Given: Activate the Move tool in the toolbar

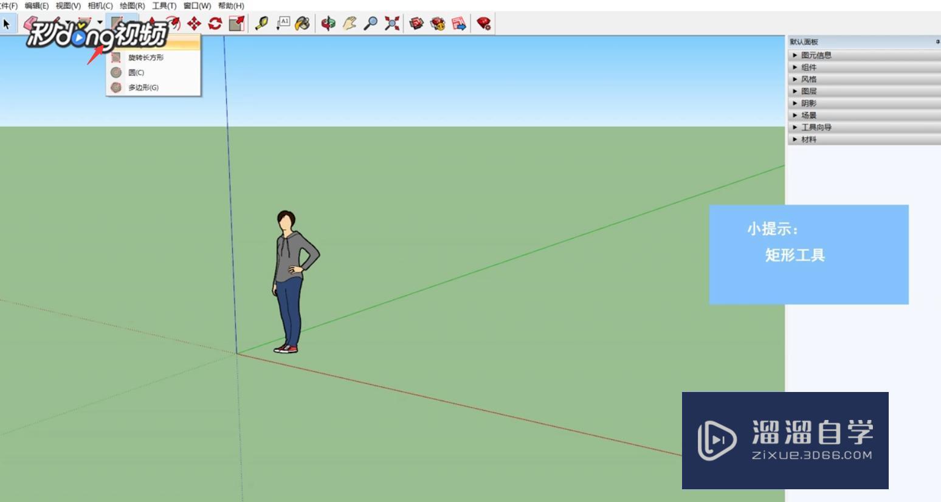Looking at the screenshot, I should [195, 24].
